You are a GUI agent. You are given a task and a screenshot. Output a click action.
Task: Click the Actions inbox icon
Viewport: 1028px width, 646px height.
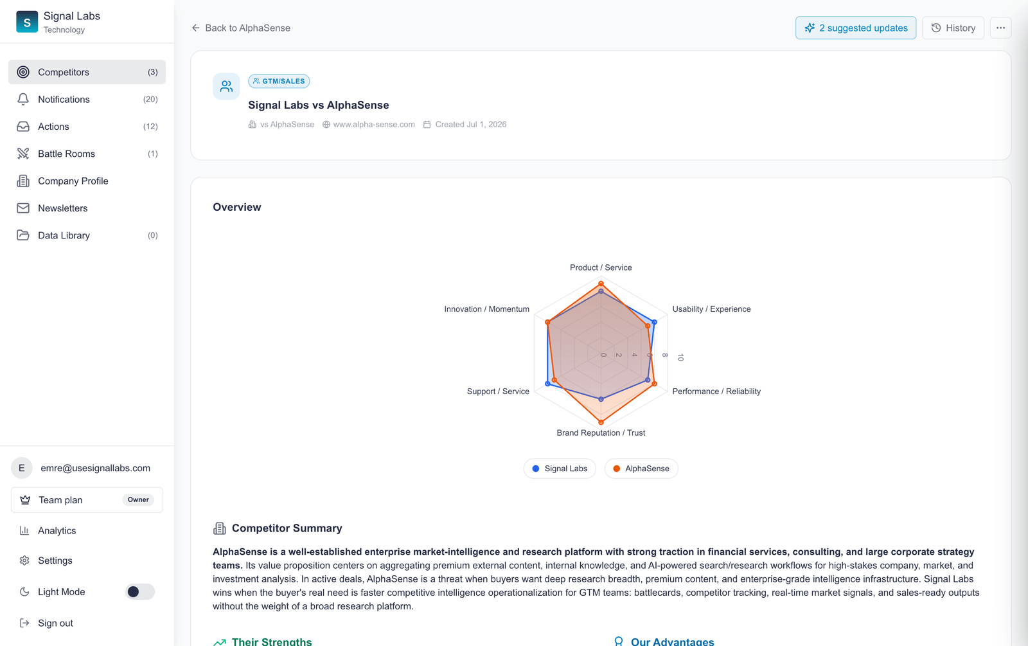pyautogui.click(x=23, y=127)
